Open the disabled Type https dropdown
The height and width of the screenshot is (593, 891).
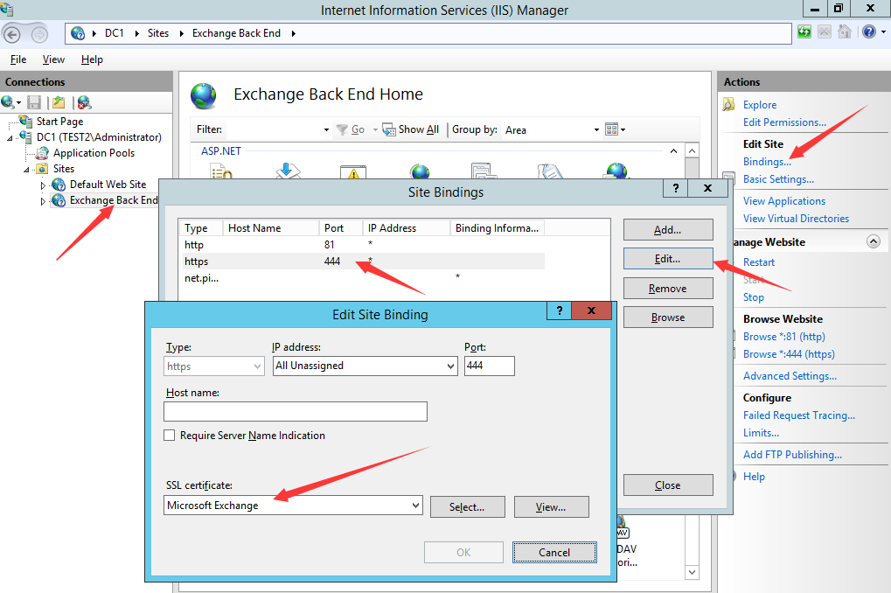coord(257,366)
